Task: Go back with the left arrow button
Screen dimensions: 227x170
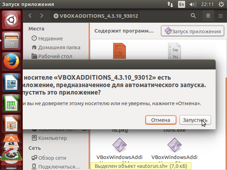Action: pyautogui.click(x=30, y=16)
